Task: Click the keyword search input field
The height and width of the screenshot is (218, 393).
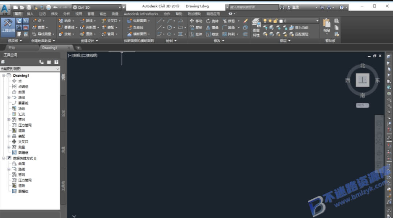Action: tap(253, 7)
